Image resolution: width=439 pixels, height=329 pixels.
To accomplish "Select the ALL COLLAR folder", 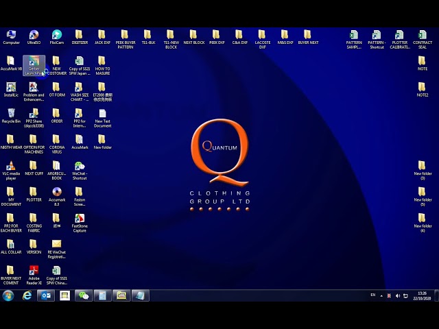I will [11, 247].
